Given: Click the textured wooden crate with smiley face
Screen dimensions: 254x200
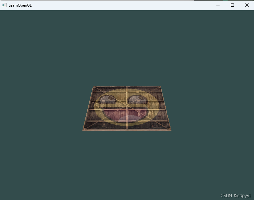Looking at the screenshot, I should point(127,108).
